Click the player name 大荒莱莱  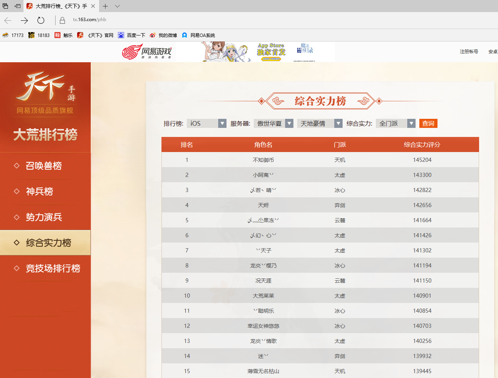coord(264,296)
